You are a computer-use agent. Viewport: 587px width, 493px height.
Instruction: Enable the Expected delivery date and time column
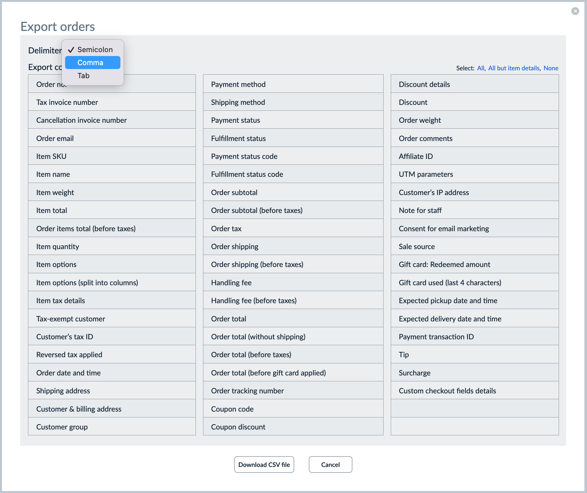(474, 318)
